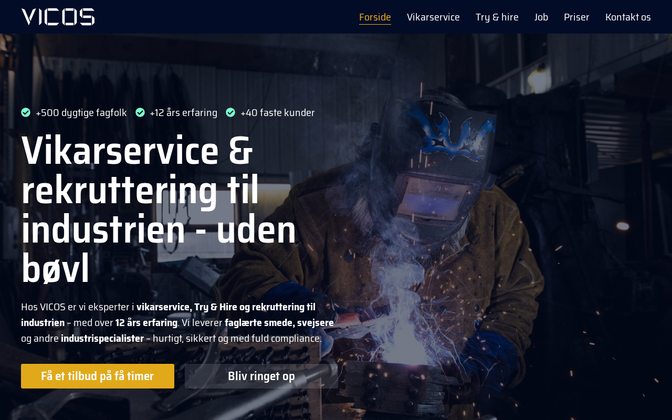Click the bold text faglærte smede, svejsere
Viewport: 672px width, 420px height.
coord(279,322)
